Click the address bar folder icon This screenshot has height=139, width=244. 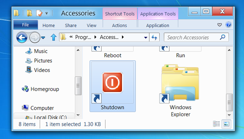(63, 37)
